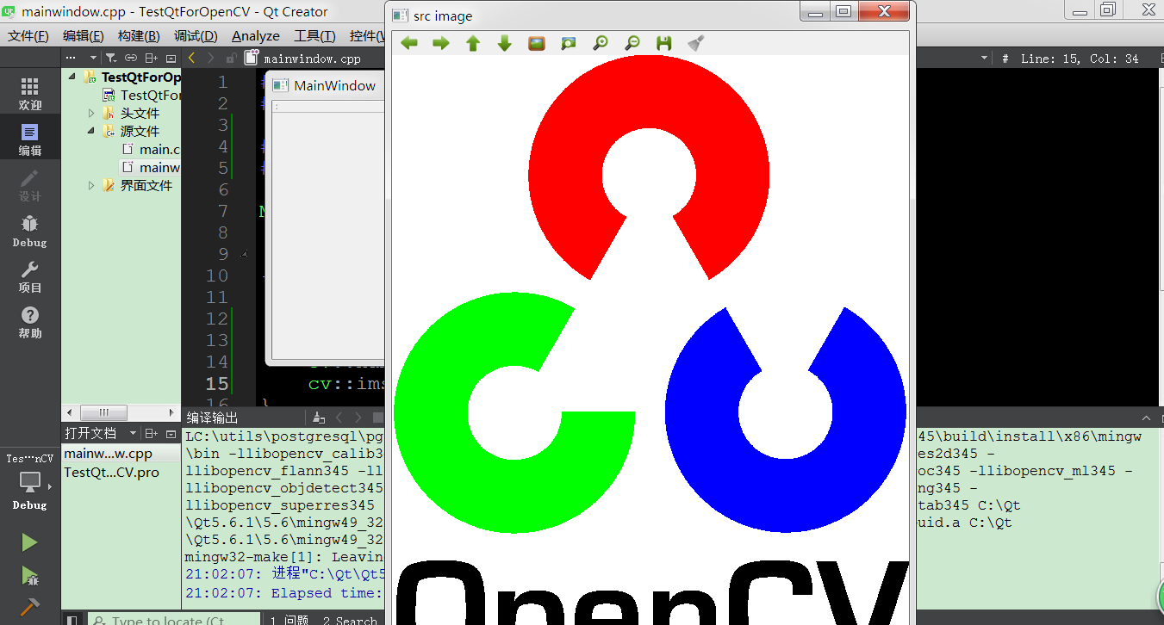Focus the MainWindow window title bar
The height and width of the screenshot is (625, 1164).
[326, 85]
